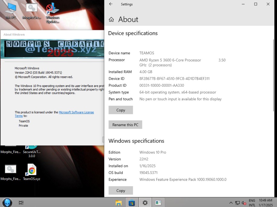Launch the Windows Update shortcut on desktop
277x207 pixels.
click(53, 12)
